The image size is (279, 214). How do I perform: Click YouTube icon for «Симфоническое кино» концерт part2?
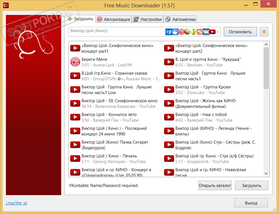(x=169, y=48)
